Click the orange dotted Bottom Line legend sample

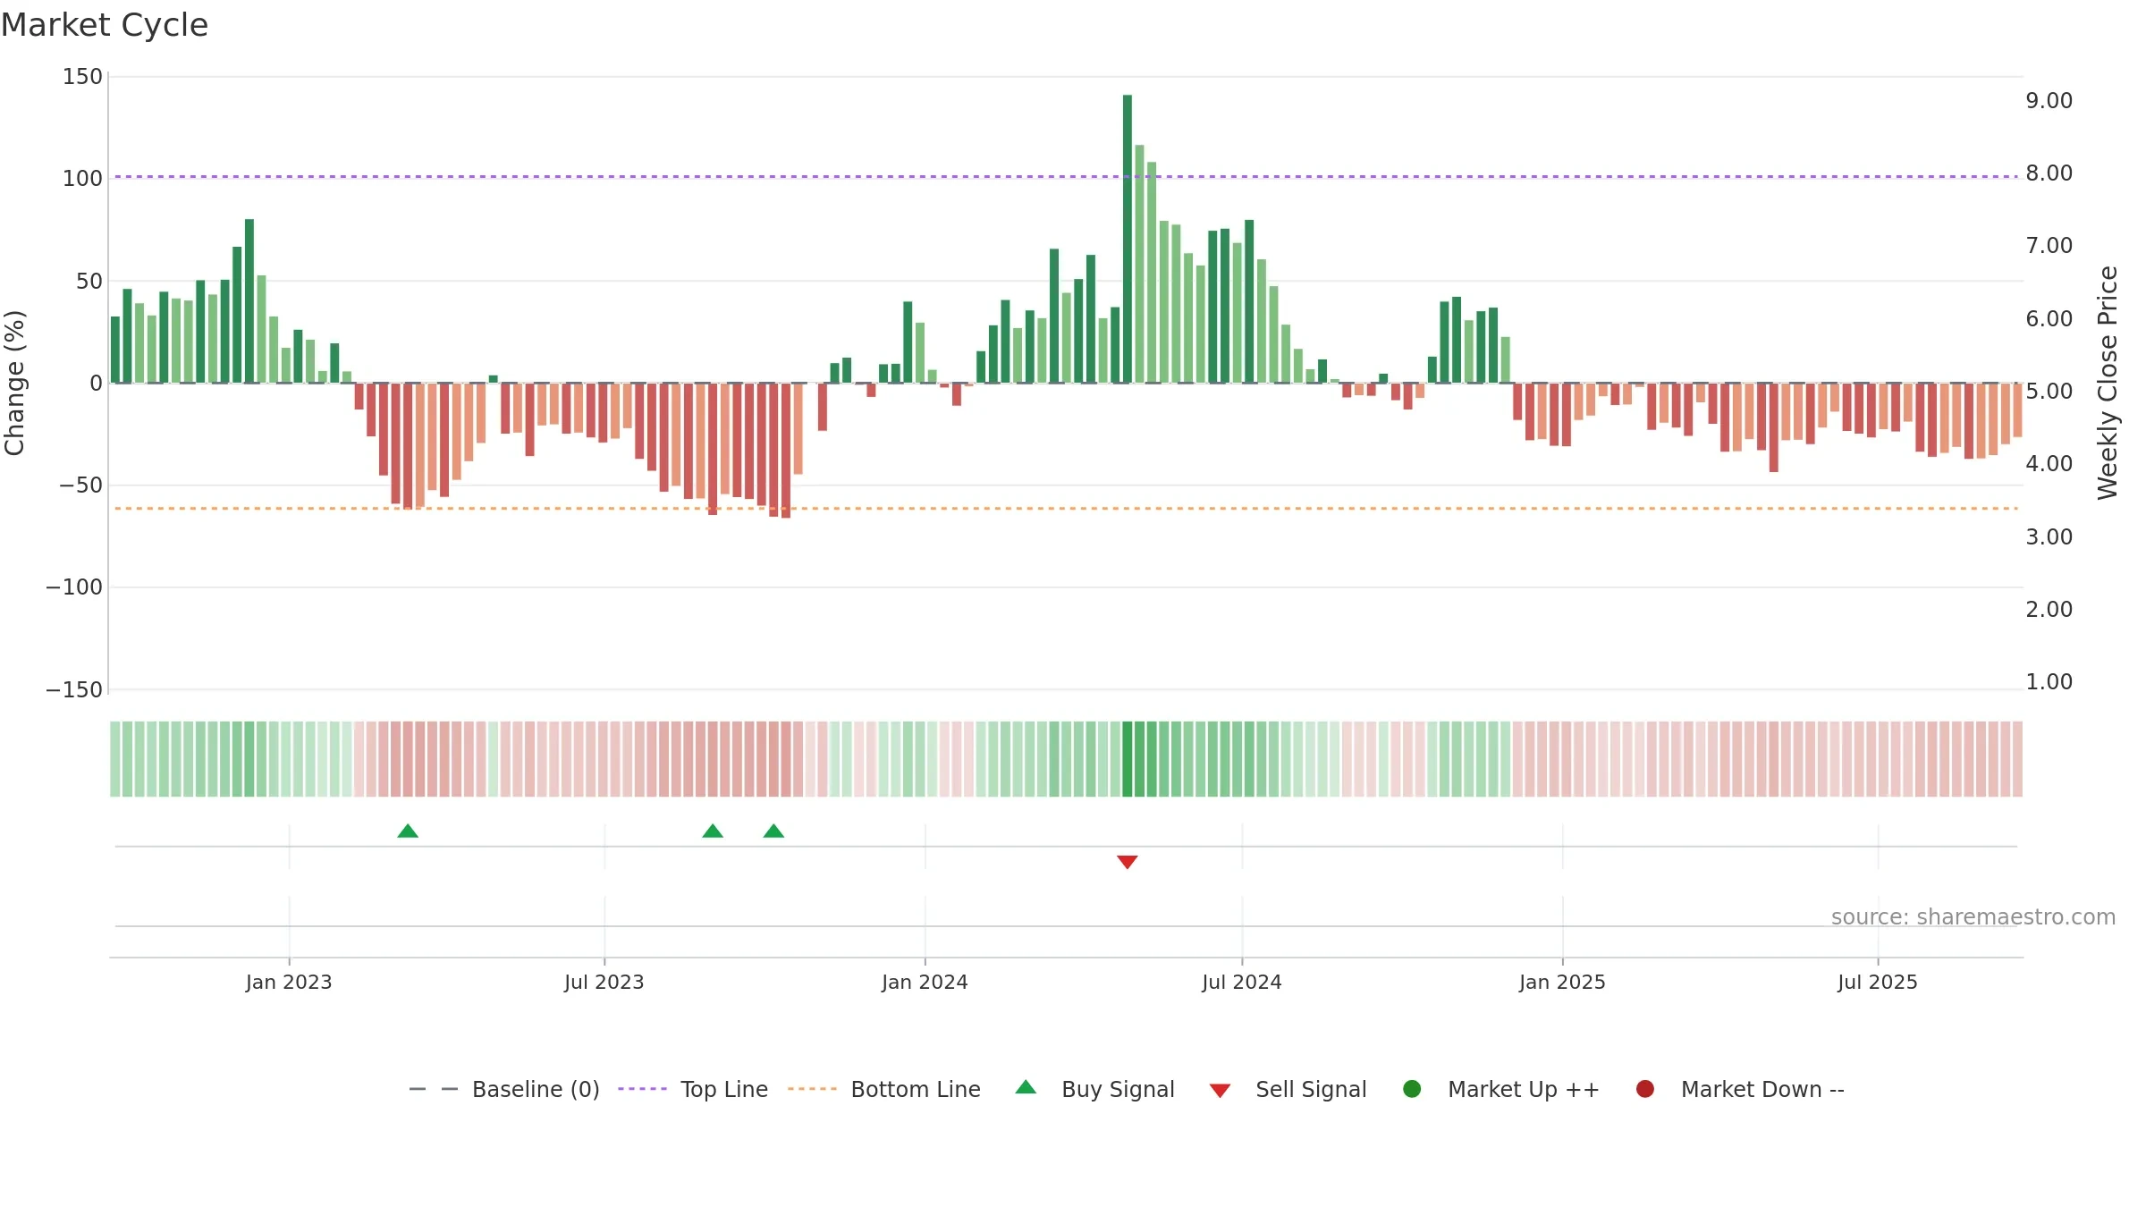(812, 1089)
